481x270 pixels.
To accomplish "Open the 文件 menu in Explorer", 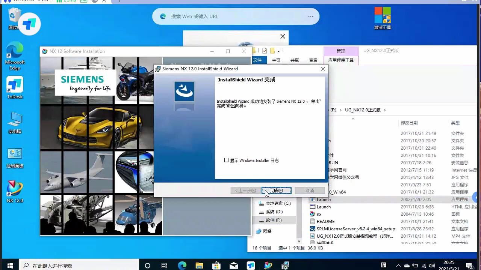I will tap(259, 60).
